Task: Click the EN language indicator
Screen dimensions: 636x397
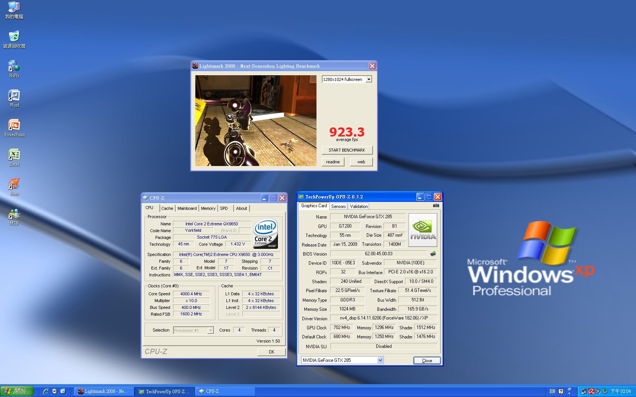Action: [552, 391]
